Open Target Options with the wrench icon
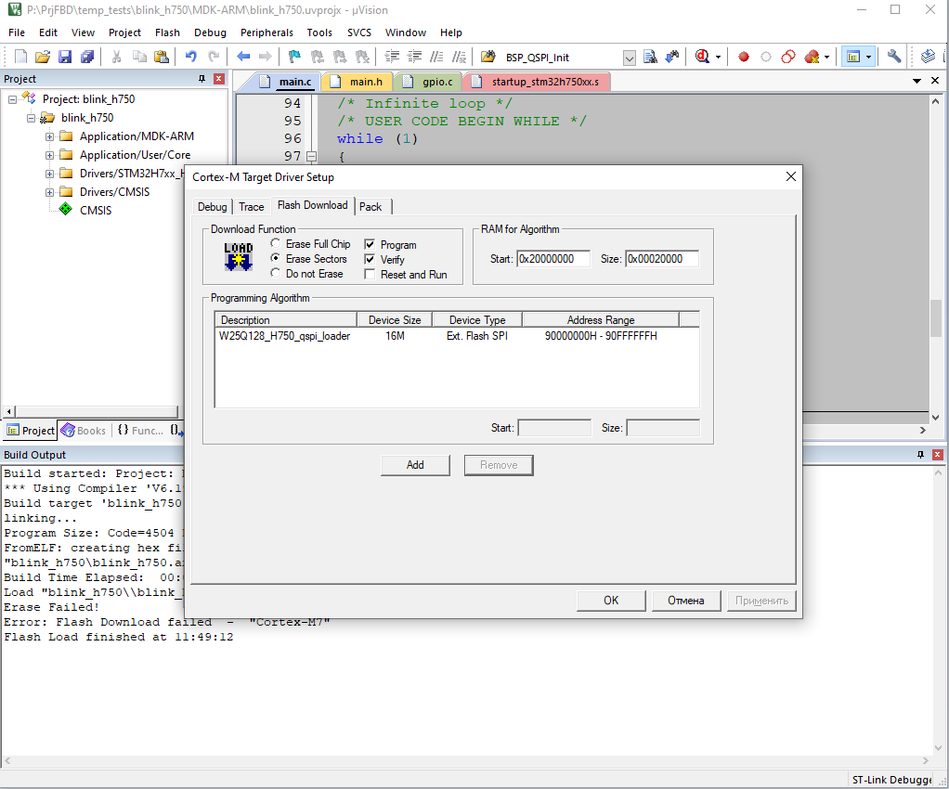949x789 pixels. click(893, 57)
